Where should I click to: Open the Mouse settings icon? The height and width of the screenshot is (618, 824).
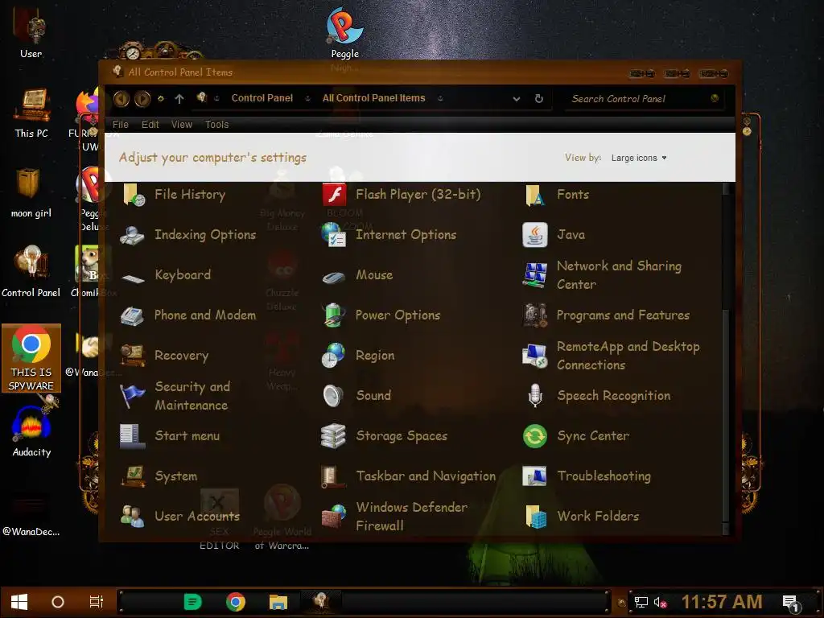pyautogui.click(x=334, y=277)
